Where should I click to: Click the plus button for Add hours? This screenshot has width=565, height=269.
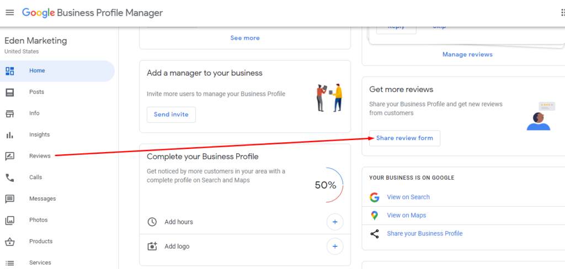coord(334,222)
